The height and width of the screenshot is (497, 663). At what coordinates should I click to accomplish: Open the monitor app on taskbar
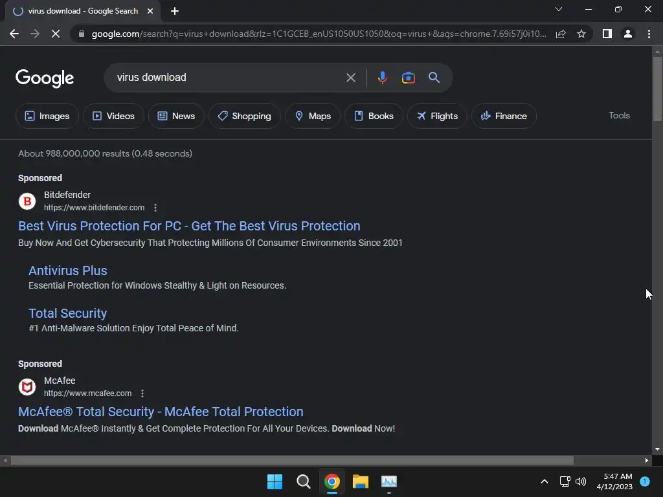(x=389, y=481)
